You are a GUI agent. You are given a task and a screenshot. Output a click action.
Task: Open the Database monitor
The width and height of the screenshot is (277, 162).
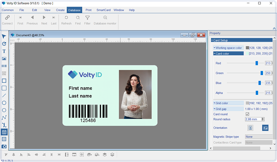pos(105,20)
